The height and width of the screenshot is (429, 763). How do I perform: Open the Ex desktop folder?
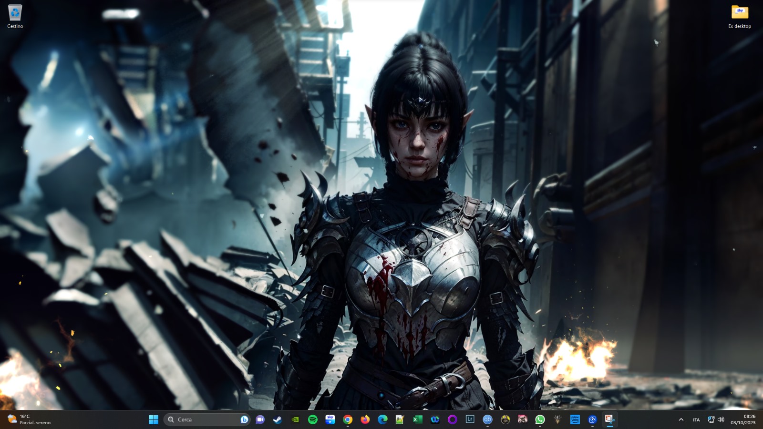739,17
